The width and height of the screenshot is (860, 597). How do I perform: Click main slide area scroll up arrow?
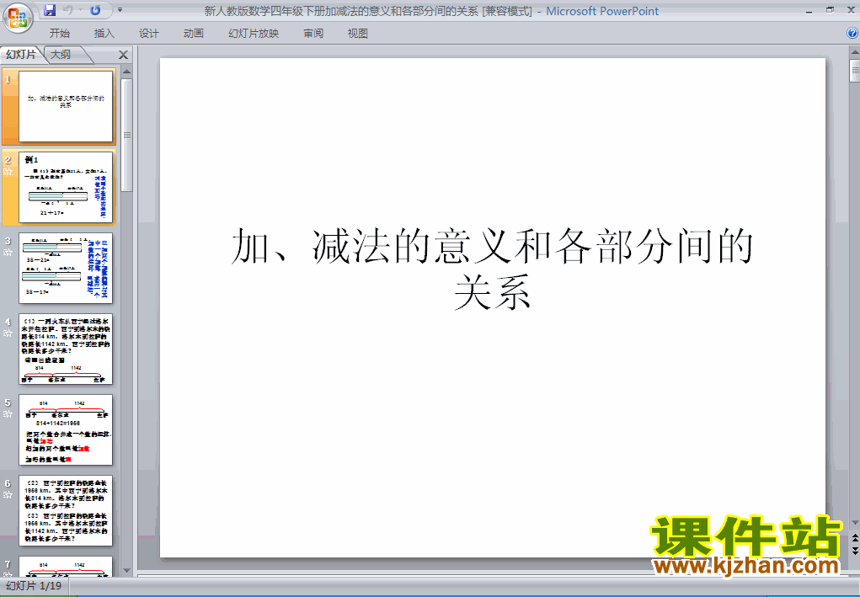(x=854, y=53)
